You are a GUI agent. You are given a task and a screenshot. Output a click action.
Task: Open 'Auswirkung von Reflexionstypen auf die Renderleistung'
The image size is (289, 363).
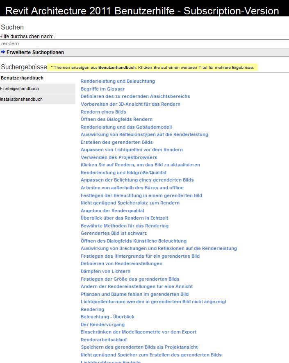tap(144, 134)
